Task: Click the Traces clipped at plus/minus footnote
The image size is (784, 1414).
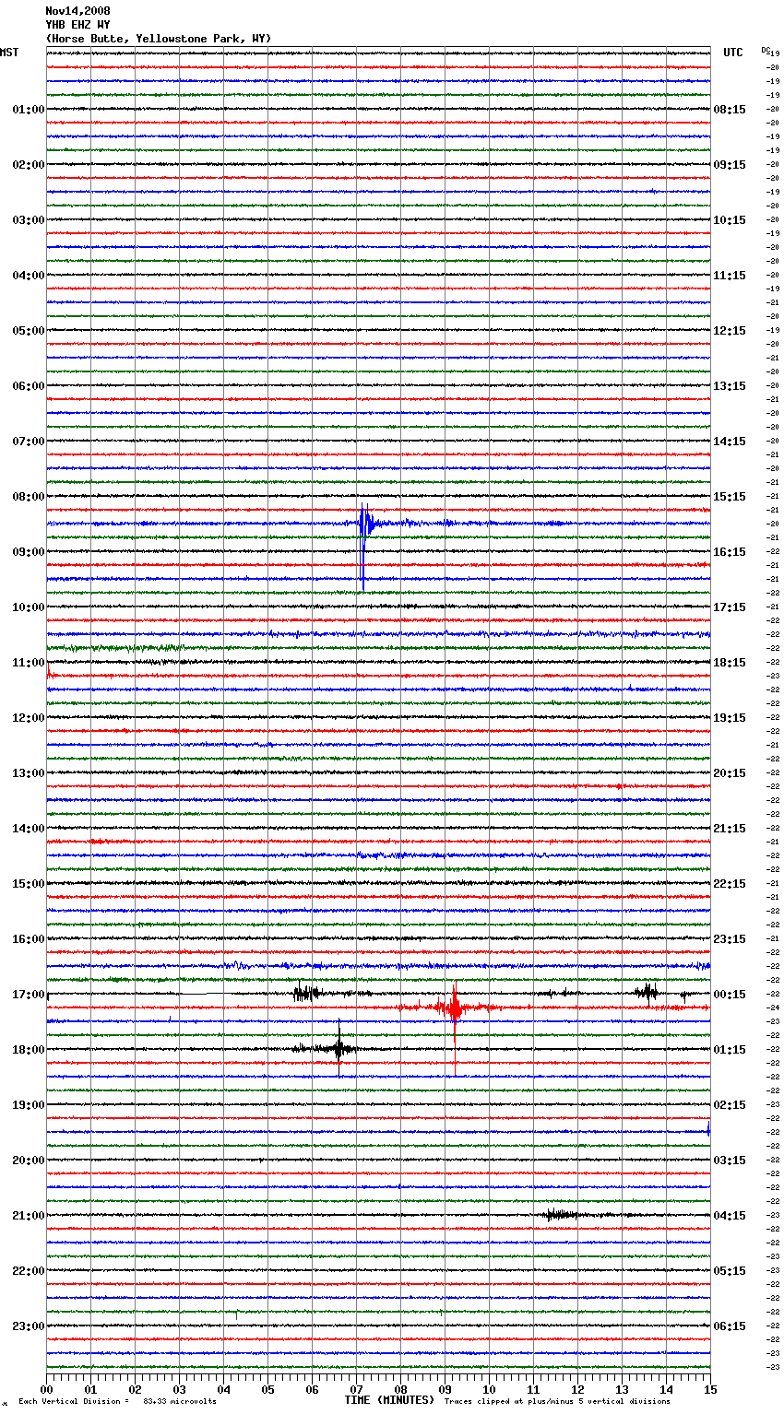Action: [x=557, y=1402]
